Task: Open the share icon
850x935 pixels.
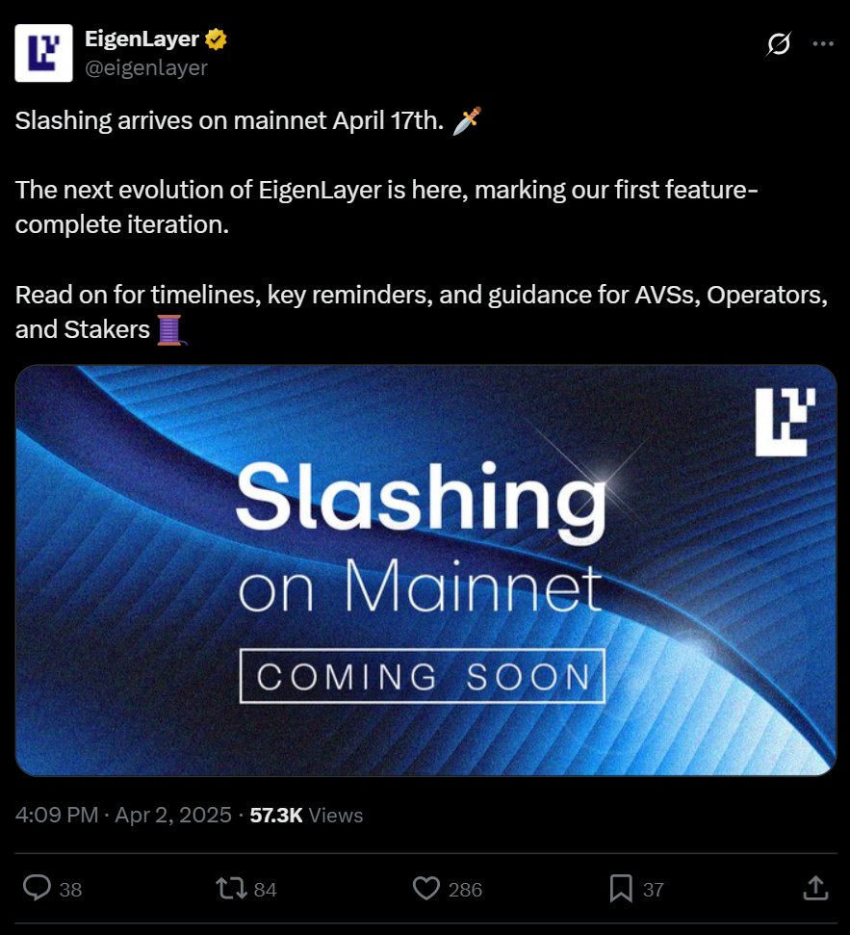Action: point(815,889)
